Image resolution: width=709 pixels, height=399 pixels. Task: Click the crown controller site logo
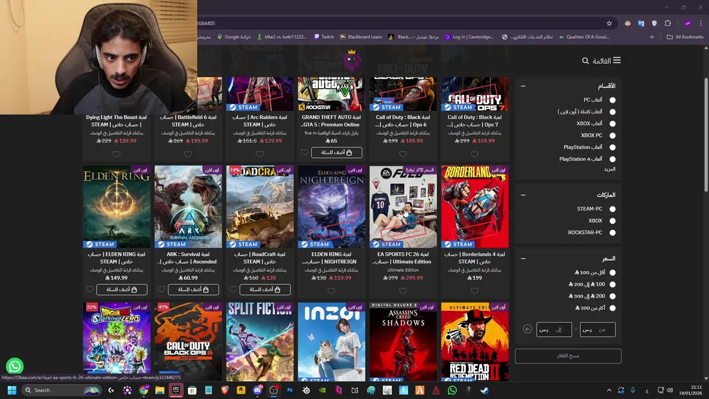click(x=351, y=59)
